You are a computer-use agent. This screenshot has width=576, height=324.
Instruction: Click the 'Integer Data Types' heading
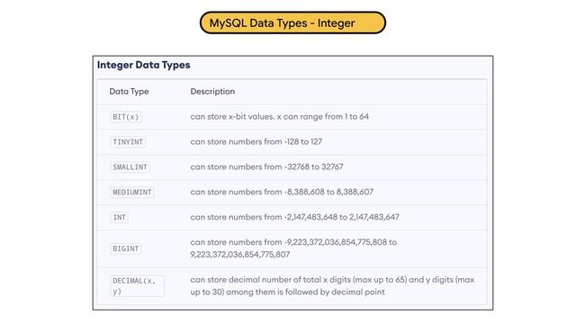pos(144,65)
